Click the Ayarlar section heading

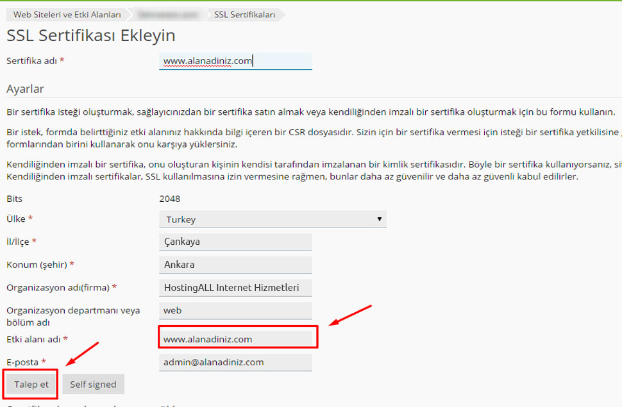pyautogui.click(x=25, y=89)
